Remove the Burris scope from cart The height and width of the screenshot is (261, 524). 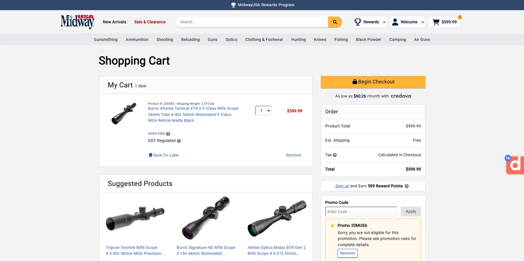coord(293,155)
